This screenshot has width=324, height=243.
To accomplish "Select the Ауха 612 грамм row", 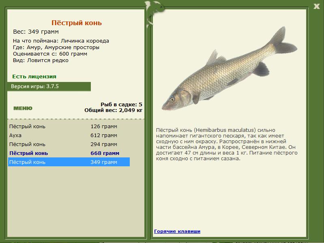I will (69, 135).
